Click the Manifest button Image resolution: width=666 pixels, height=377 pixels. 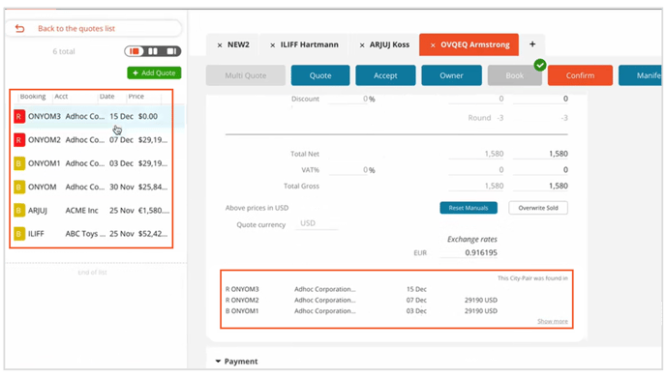pyautogui.click(x=640, y=75)
